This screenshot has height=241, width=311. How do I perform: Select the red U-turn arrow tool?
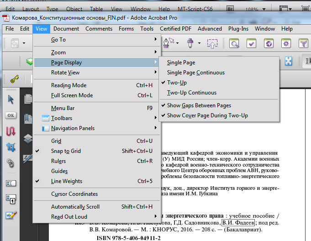pos(11,131)
